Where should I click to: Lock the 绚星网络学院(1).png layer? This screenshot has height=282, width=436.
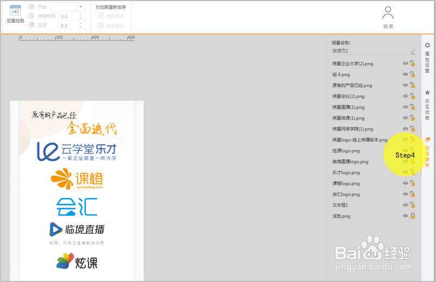click(412, 128)
